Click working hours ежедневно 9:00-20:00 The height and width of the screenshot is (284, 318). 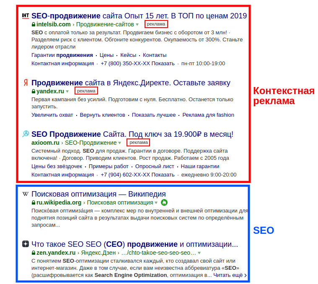(x=209, y=174)
